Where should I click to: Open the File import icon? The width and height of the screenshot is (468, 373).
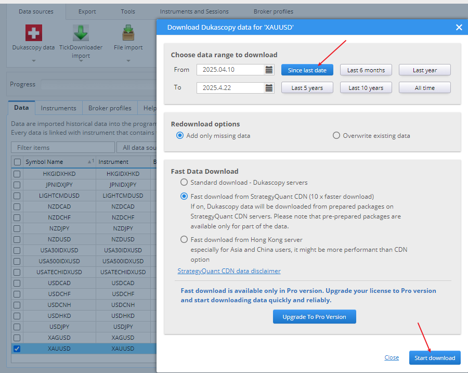(x=128, y=33)
